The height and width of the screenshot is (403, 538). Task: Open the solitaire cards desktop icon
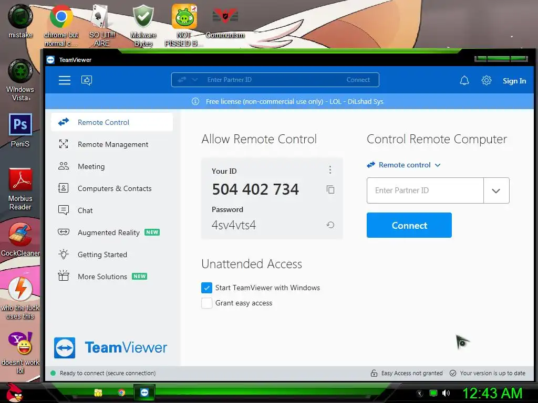(101, 25)
